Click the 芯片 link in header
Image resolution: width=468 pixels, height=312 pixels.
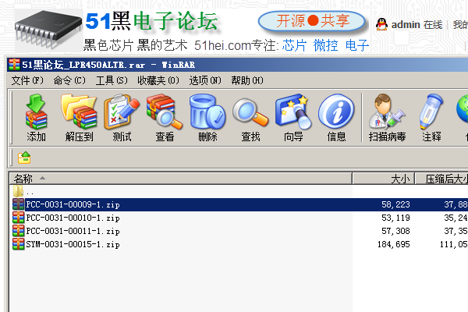coord(294,45)
